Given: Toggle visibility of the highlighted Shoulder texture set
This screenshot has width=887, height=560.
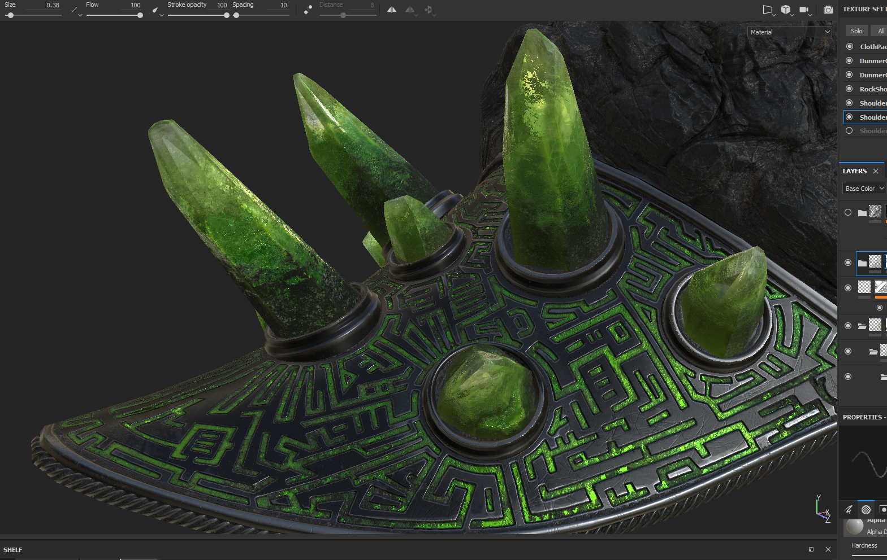Looking at the screenshot, I should coord(849,117).
